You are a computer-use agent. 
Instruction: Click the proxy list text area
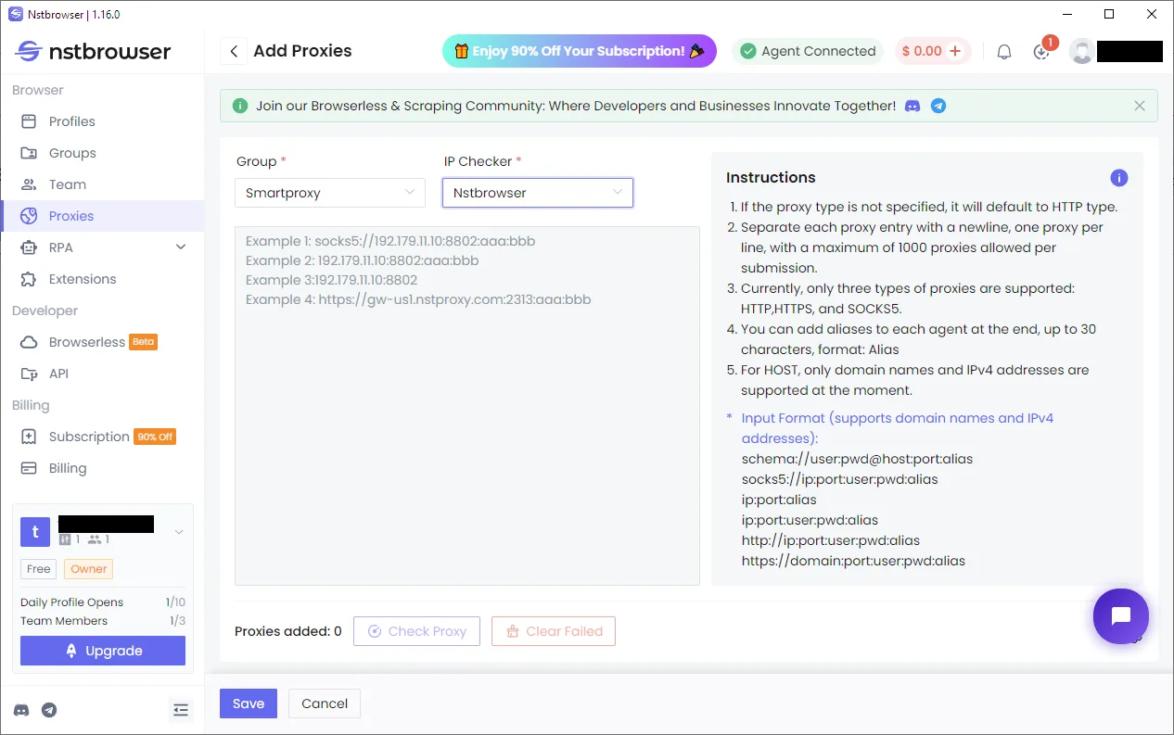(467, 406)
